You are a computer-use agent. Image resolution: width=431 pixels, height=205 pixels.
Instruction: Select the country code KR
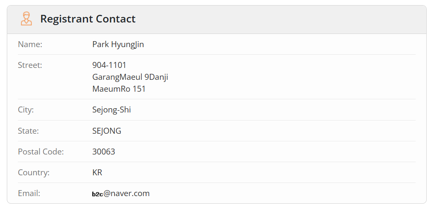(97, 173)
